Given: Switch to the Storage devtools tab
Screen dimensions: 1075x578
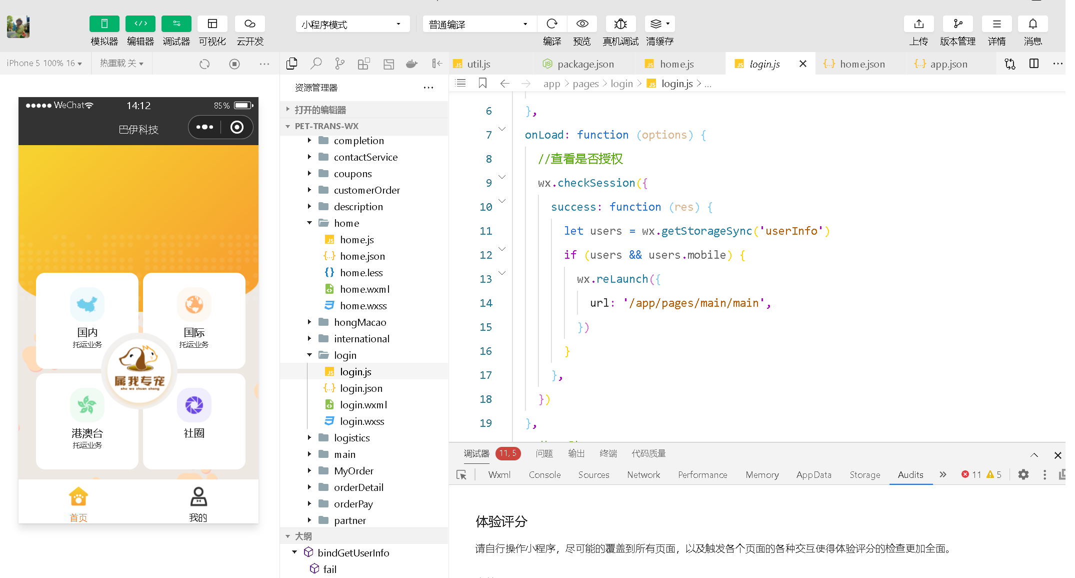Looking at the screenshot, I should 864,475.
